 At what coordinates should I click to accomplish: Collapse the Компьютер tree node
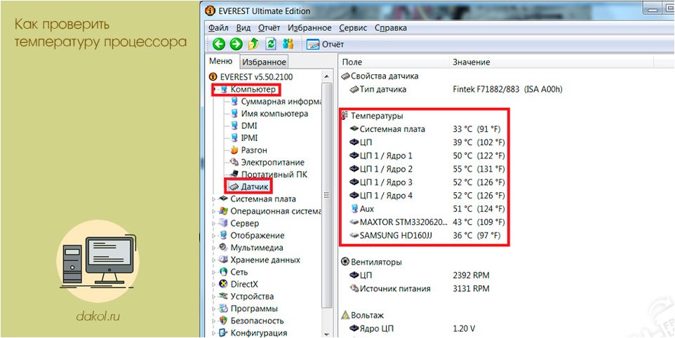(x=215, y=90)
